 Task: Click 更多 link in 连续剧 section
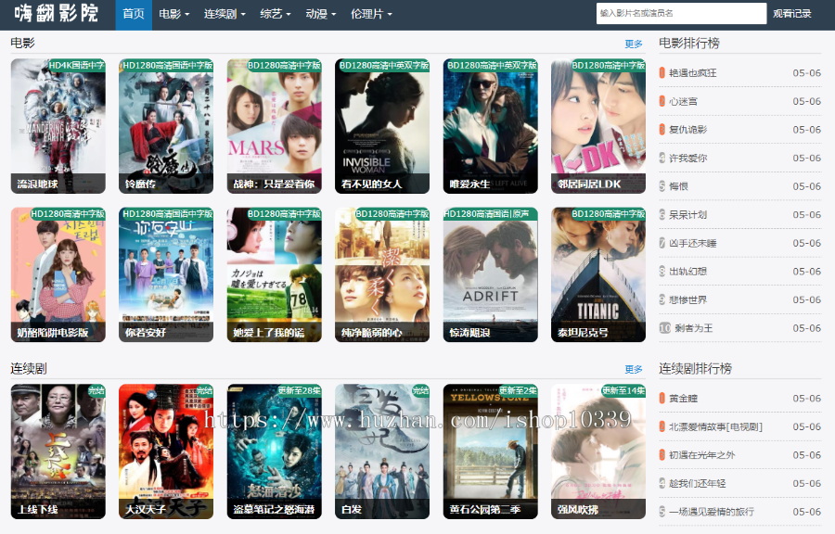(x=633, y=369)
